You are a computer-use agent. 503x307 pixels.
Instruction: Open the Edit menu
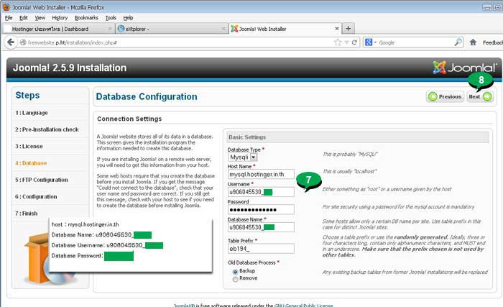(x=24, y=18)
